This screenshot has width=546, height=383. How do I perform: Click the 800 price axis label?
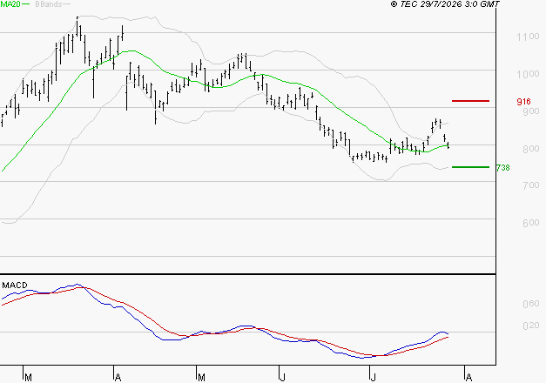[x=531, y=148]
